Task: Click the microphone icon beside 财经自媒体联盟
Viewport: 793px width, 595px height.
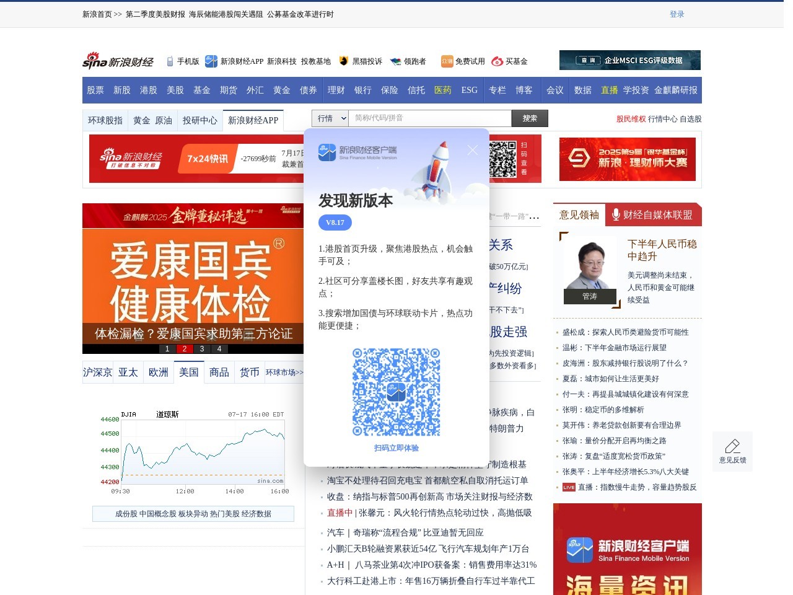Action: click(x=615, y=214)
